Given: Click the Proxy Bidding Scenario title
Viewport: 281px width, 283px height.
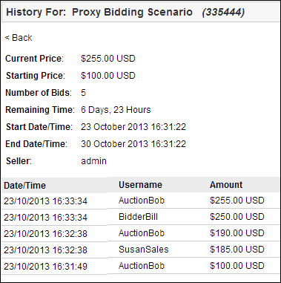Looking at the screenshot, I should point(132,12).
